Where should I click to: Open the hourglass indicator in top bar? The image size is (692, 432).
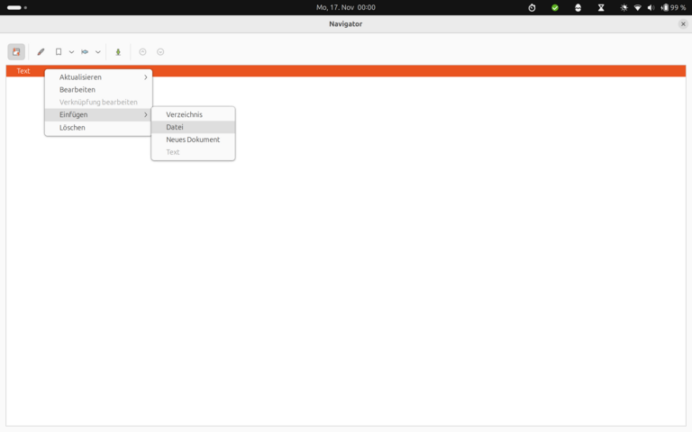(600, 7)
